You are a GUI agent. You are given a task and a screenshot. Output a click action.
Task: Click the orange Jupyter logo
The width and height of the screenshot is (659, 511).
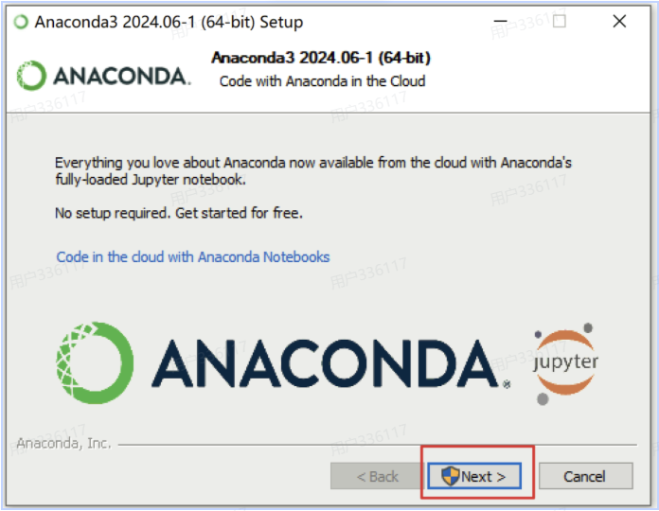click(x=565, y=363)
